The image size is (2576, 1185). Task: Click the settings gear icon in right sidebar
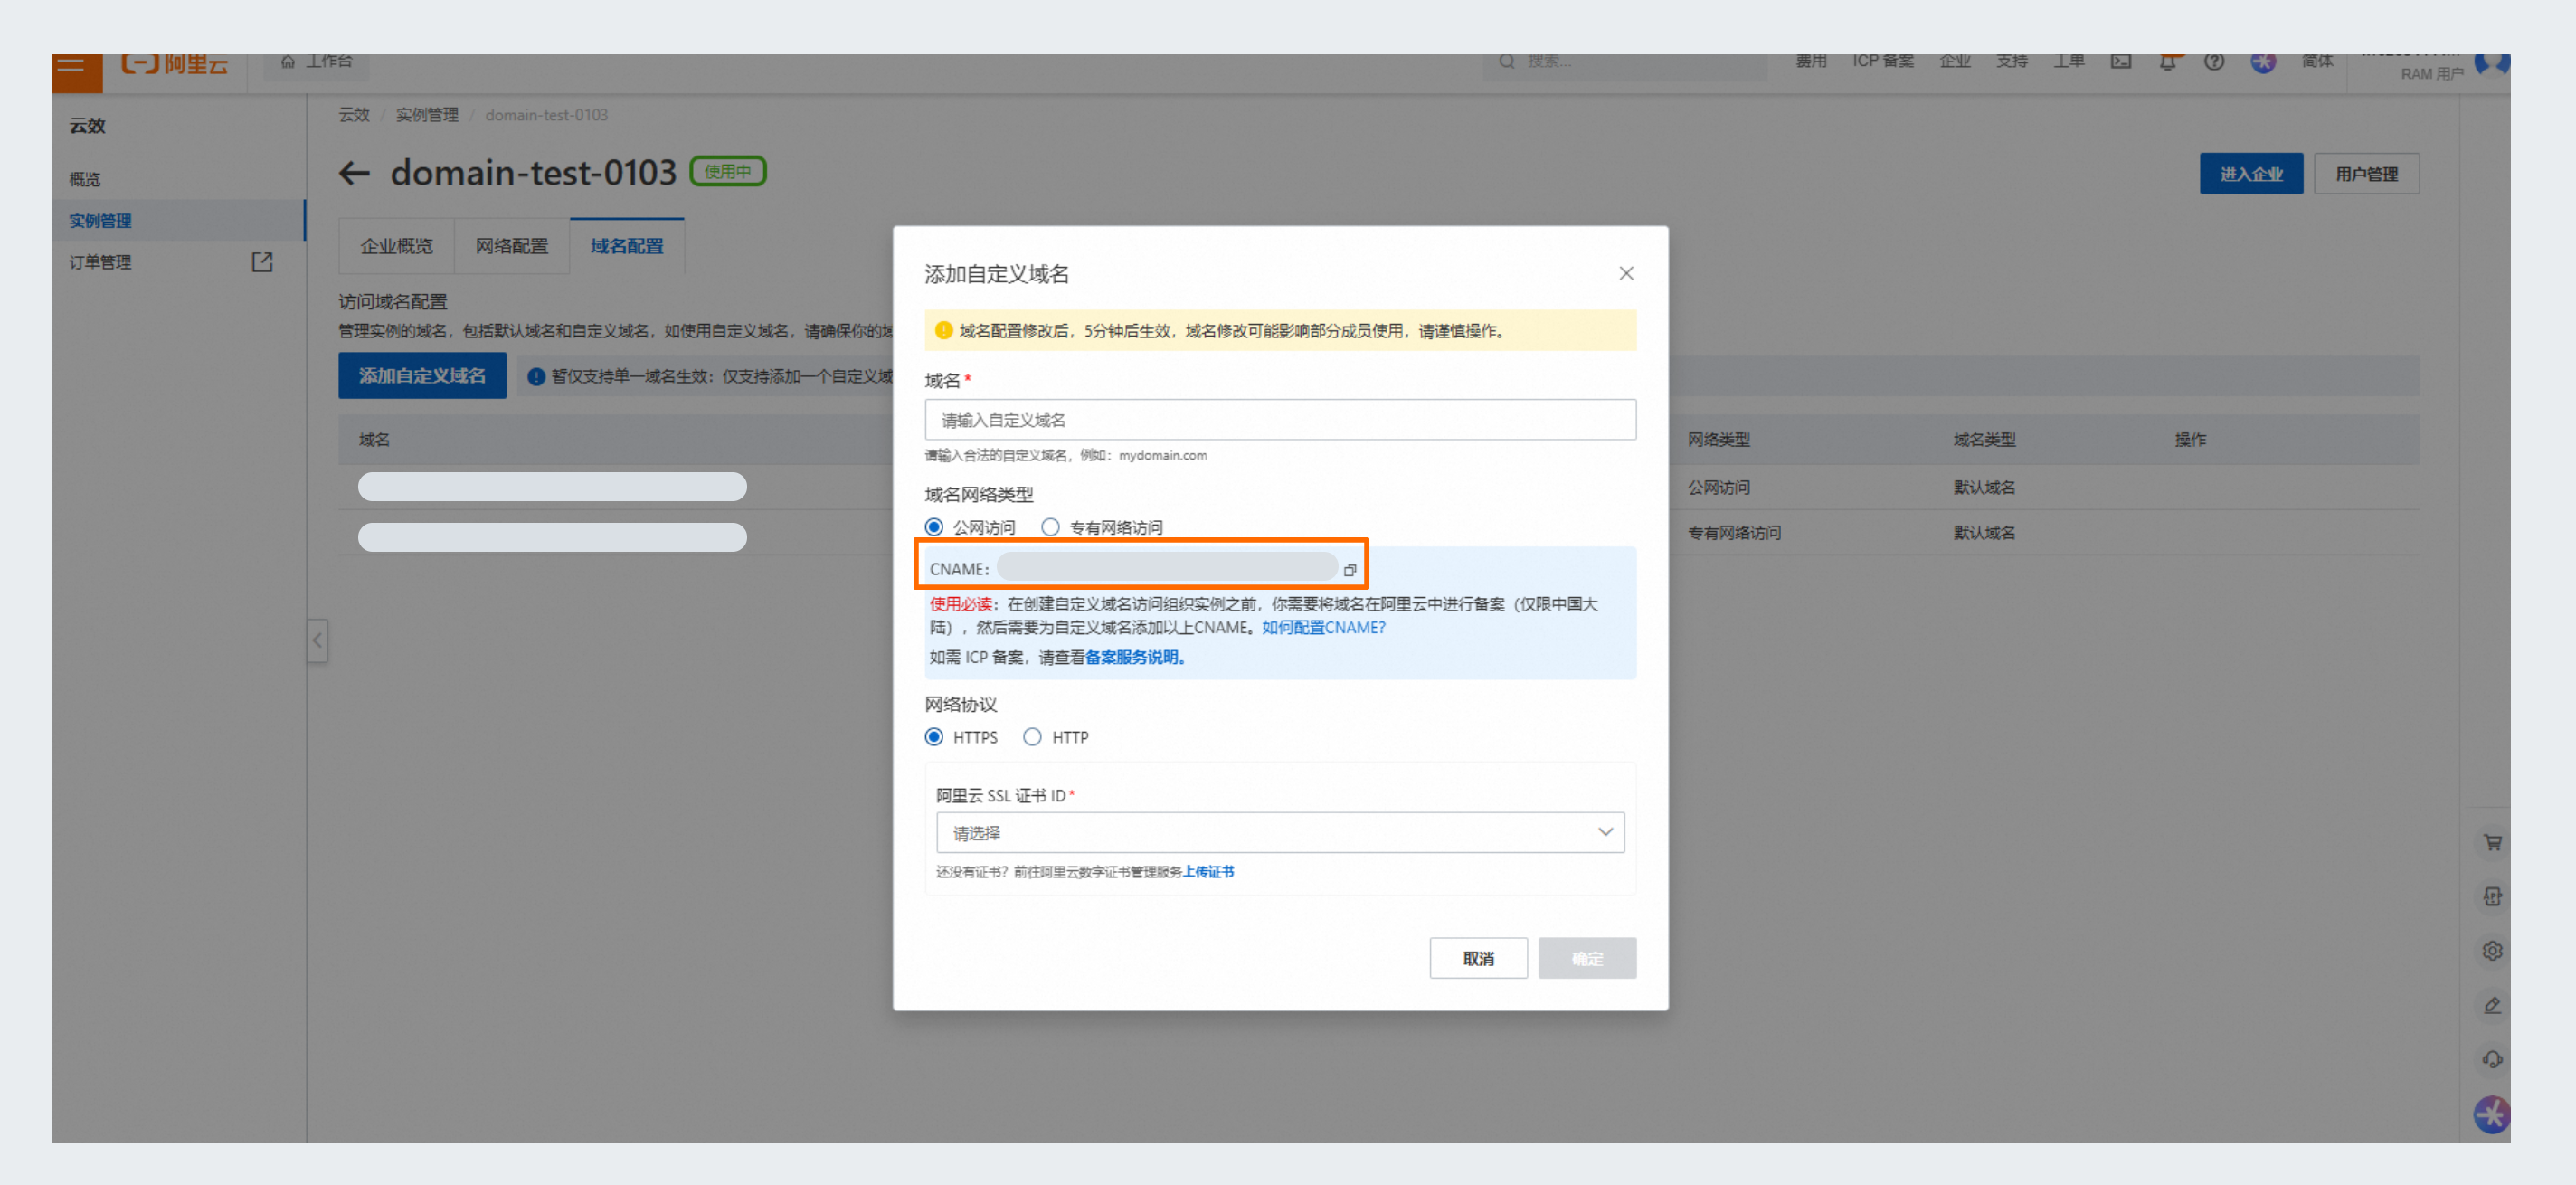[2492, 950]
